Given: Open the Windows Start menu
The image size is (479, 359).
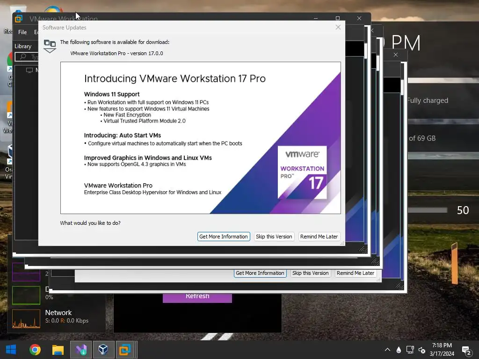Looking at the screenshot, I should click(11, 350).
